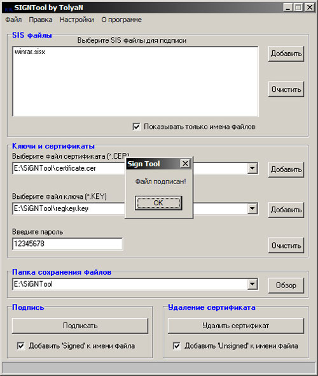The image size is (318, 376).
Task: Toggle 'Показывать только имена файлов' checkbox
Action: pyautogui.click(x=136, y=127)
